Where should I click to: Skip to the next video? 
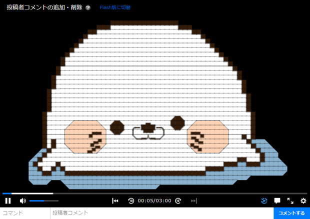pyautogui.click(x=194, y=201)
